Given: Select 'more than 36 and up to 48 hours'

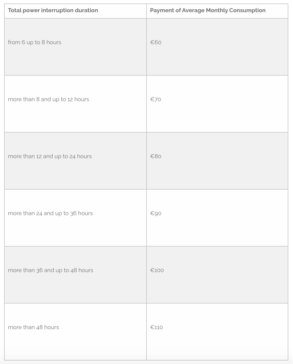Looking at the screenshot, I should click(51, 270).
